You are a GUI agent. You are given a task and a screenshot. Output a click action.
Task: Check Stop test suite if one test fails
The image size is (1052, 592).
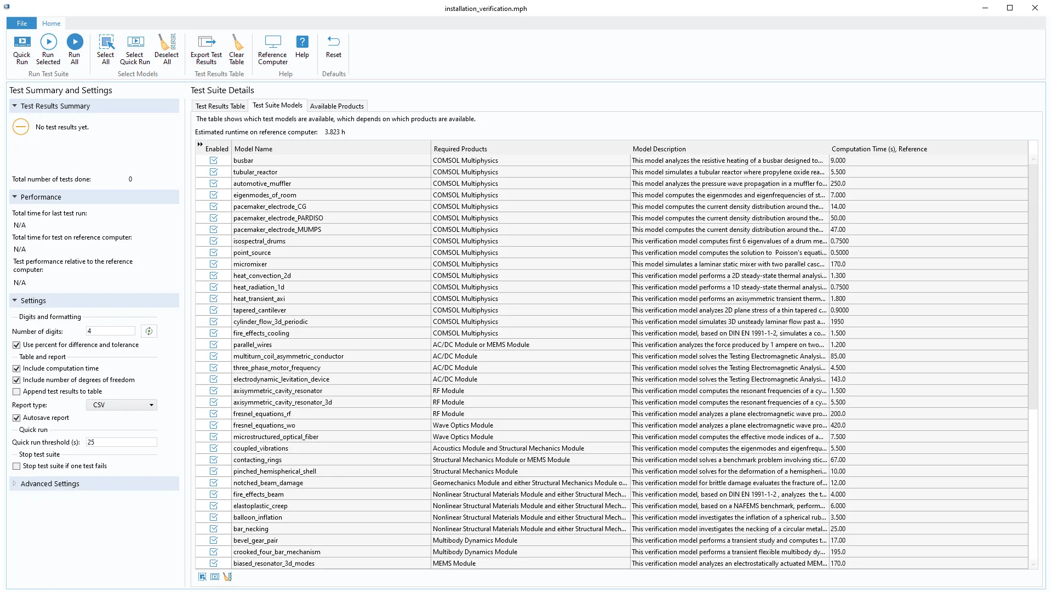[x=16, y=466]
